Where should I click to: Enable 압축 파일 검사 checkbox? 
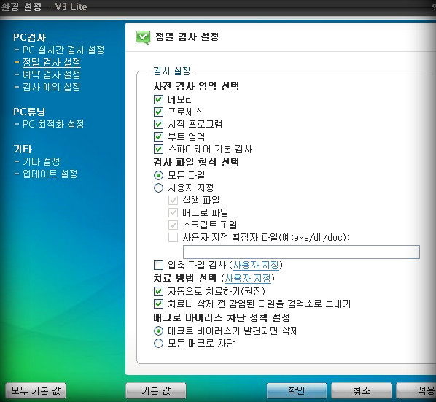coord(158,265)
